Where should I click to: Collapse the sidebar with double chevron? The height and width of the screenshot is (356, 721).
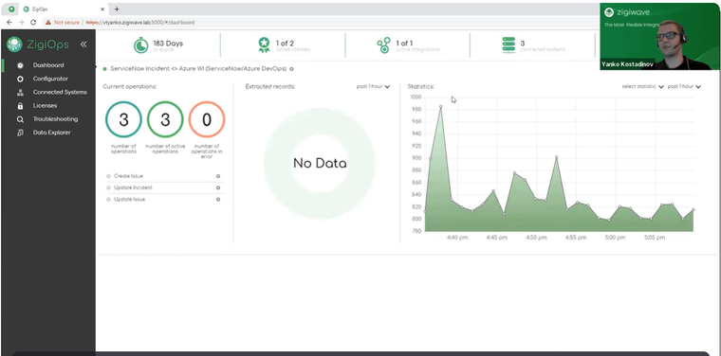[x=83, y=44]
